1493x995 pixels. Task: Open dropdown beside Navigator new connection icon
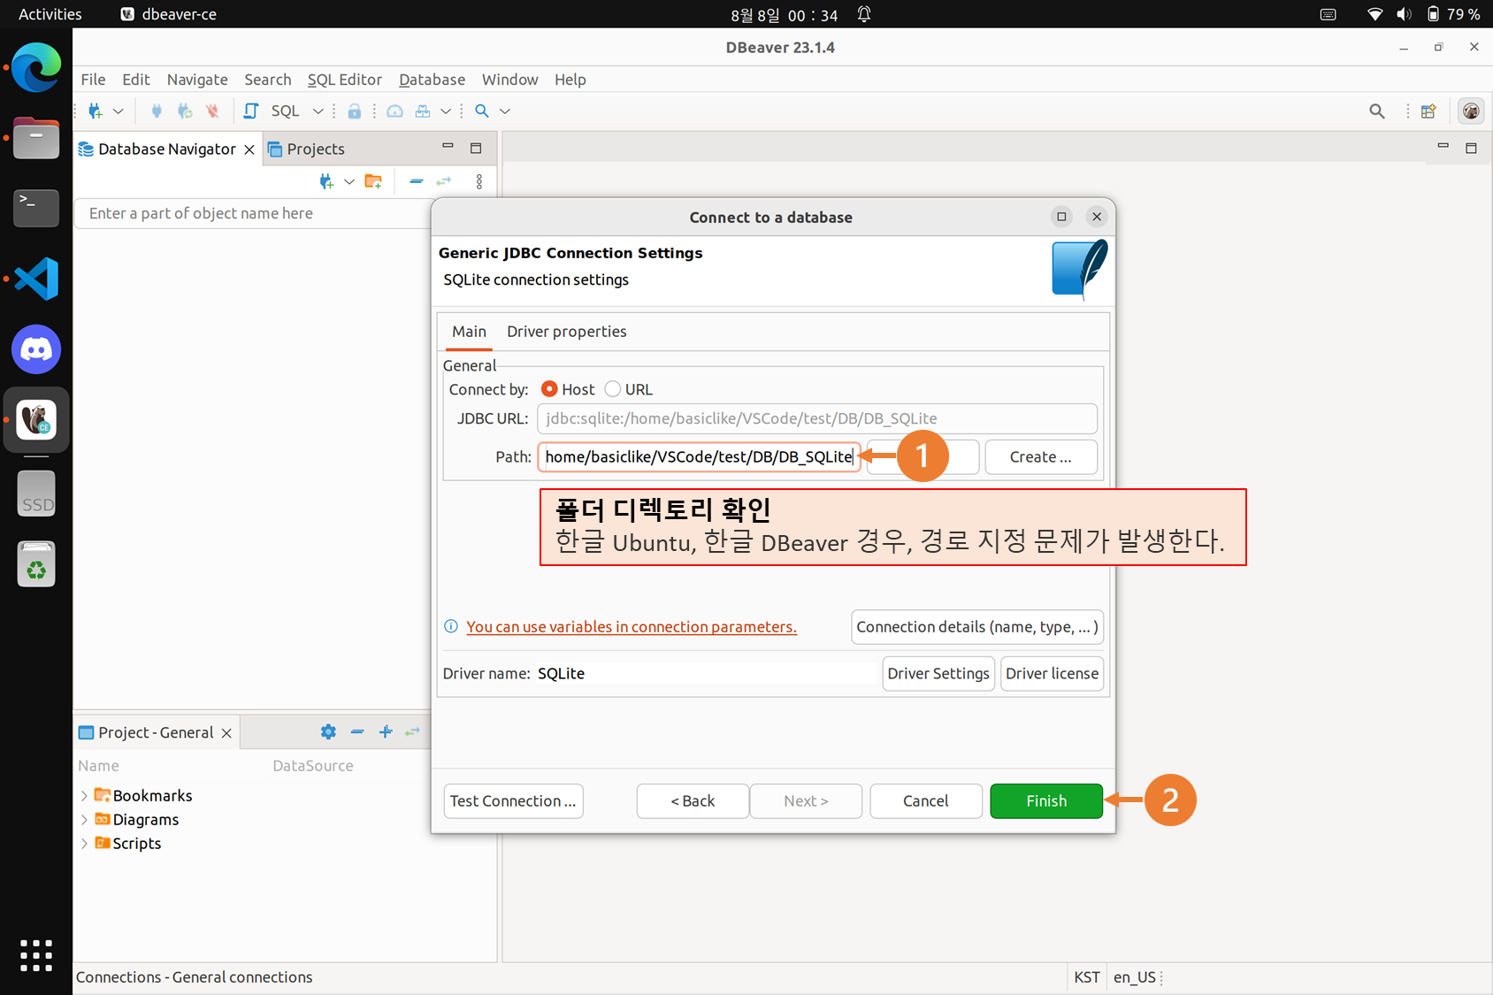[349, 181]
